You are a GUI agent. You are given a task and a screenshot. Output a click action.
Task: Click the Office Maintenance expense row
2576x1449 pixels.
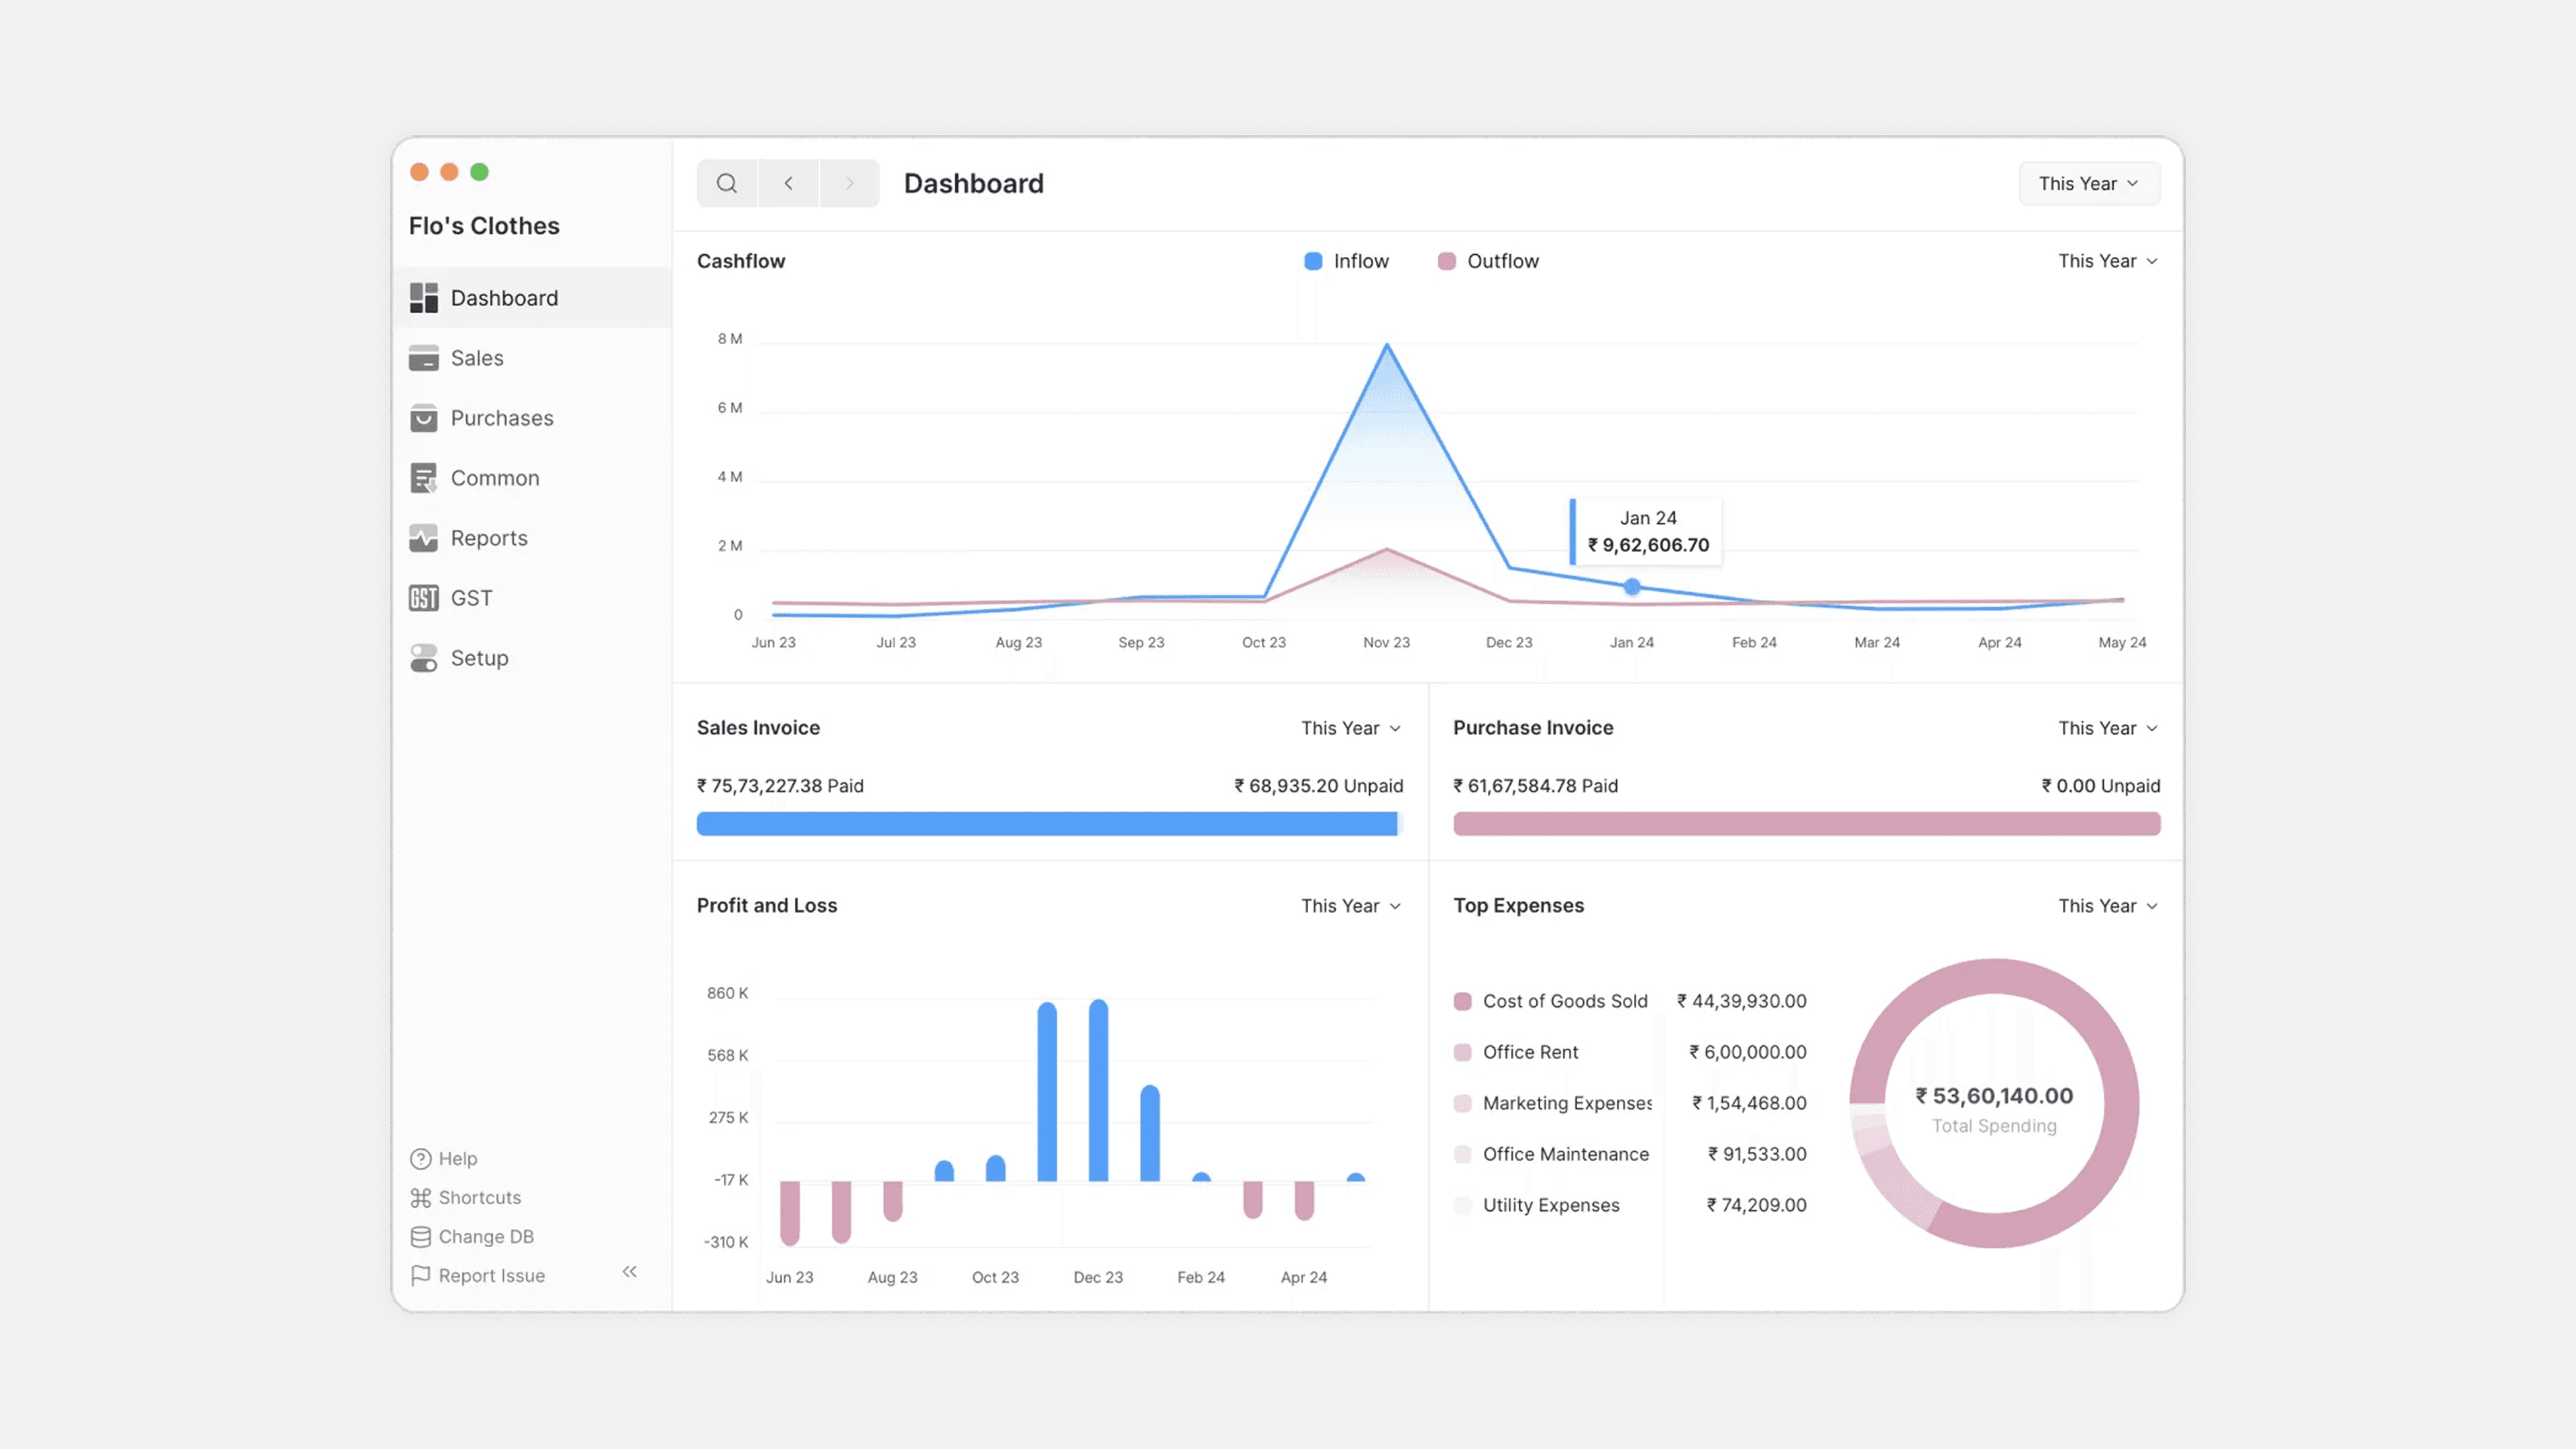click(1630, 1154)
